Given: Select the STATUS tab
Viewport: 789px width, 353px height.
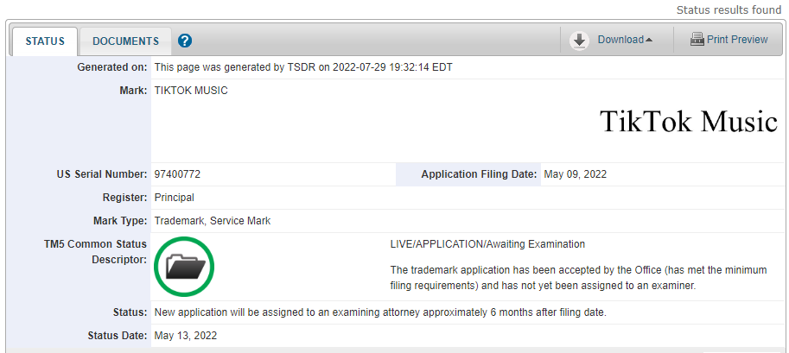Looking at the screenshot, I should [45, 41].
